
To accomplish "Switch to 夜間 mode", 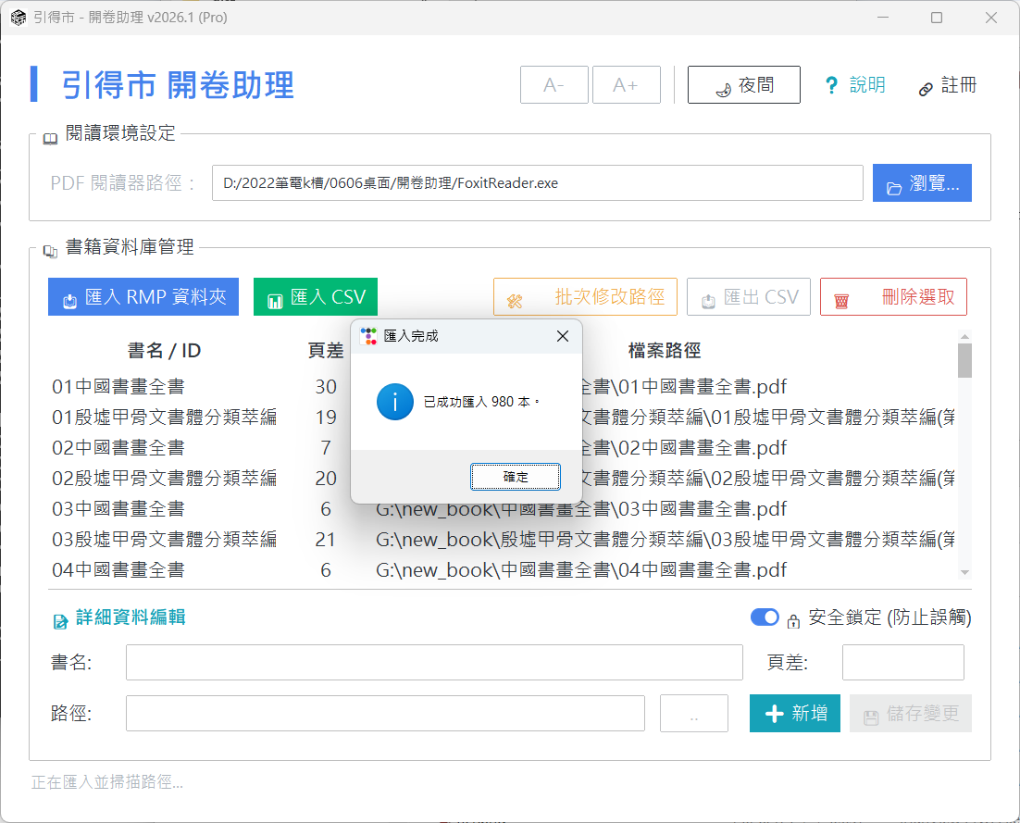I will 743,85.
